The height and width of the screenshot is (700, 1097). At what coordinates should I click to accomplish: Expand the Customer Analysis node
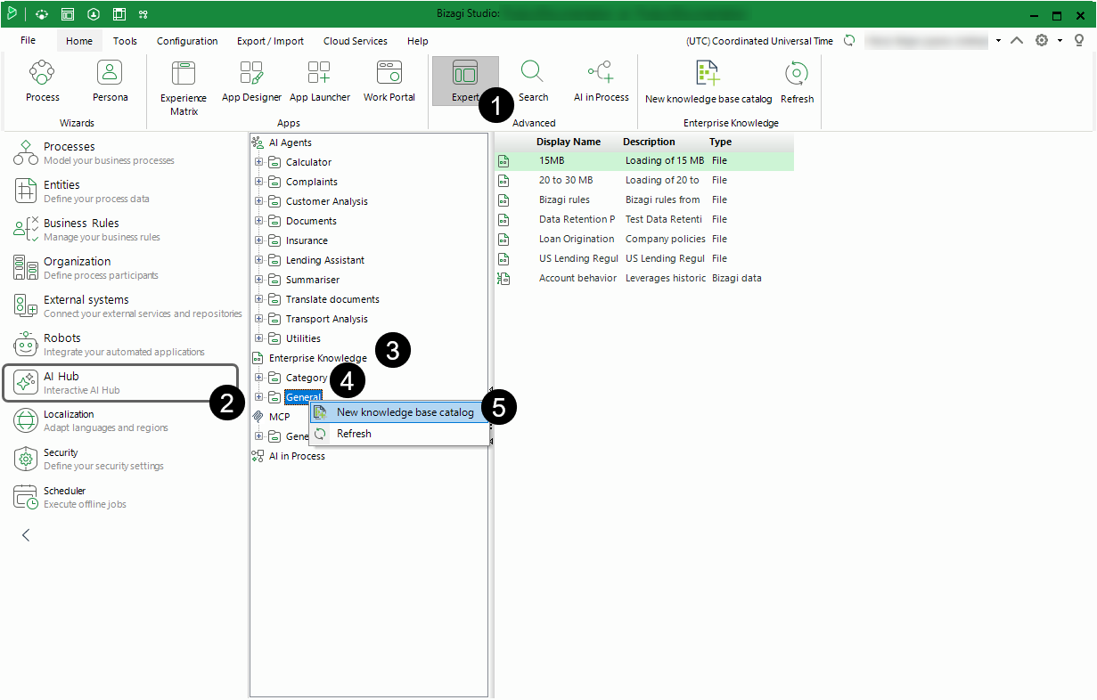pyautogui.click(x=259, y=201)
